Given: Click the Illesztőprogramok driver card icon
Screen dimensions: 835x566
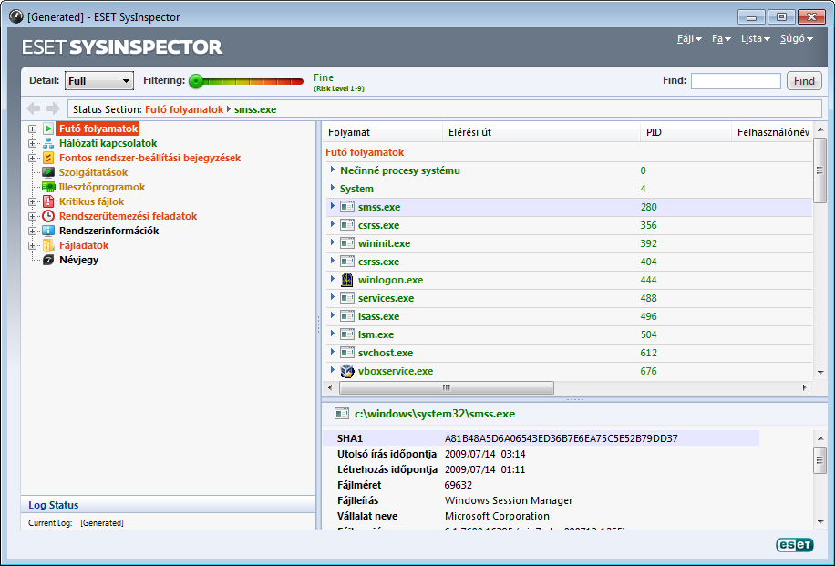Looking at the screenshot, I should pos(48,187).
